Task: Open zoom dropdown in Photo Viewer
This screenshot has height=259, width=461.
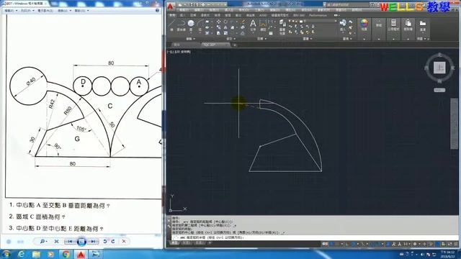Action: click(x=43, y=242)
